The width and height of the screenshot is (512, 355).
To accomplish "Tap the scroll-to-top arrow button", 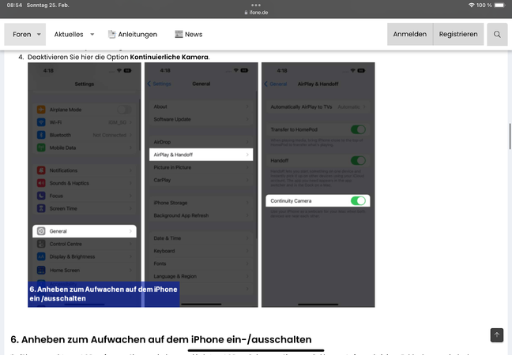I will pos(497,334).
